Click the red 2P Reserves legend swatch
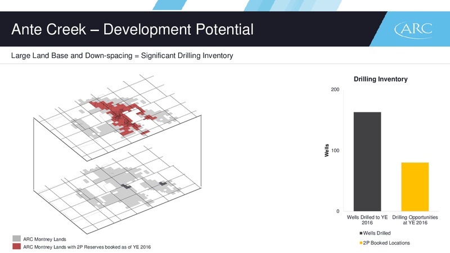This screenshot has height=253, width=450. click(x=17, y=246)
